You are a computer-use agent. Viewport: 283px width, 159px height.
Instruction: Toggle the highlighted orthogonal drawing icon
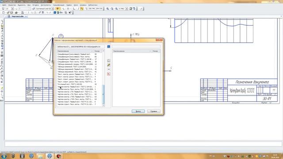coord(82,9)
